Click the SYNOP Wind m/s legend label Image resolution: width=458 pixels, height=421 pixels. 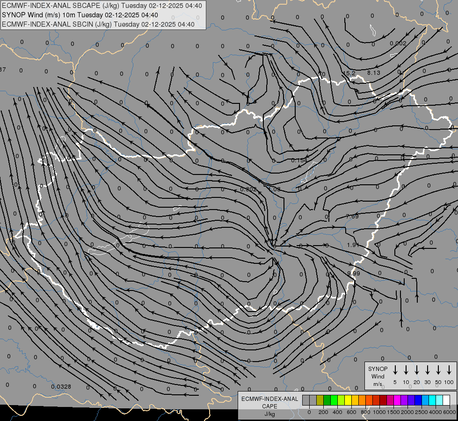point(378,377)
